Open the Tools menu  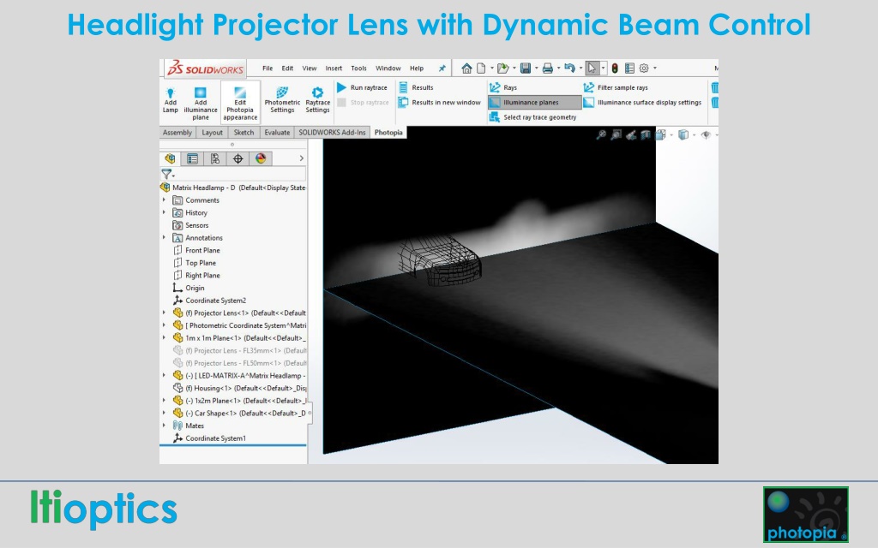[x=359, y=68]
